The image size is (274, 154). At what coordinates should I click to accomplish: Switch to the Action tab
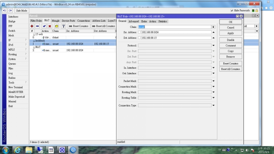(x=153, y=21)
